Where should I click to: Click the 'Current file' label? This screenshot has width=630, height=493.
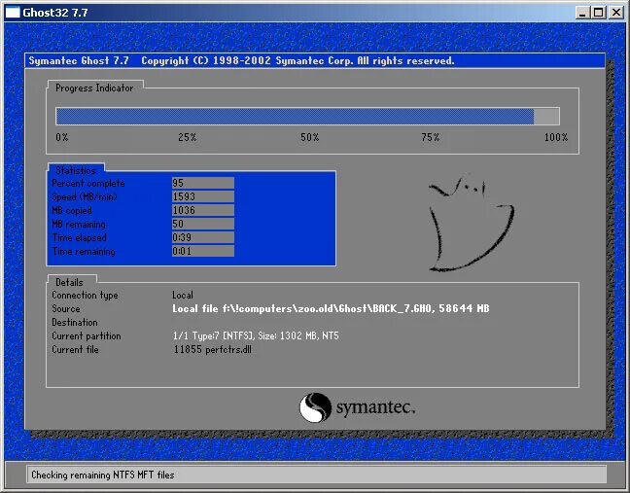[x=75, y=349]
